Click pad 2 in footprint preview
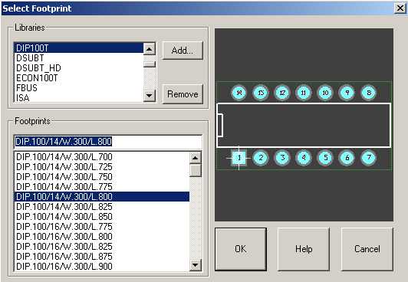The width and height of the screenshot is (408, 282). (x=261, y=158)
